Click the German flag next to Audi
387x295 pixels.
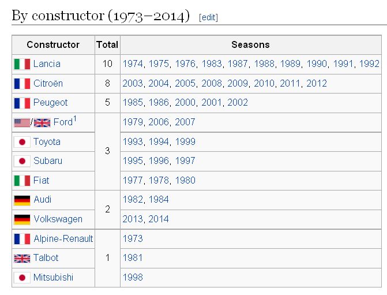(x=22, y=200)
